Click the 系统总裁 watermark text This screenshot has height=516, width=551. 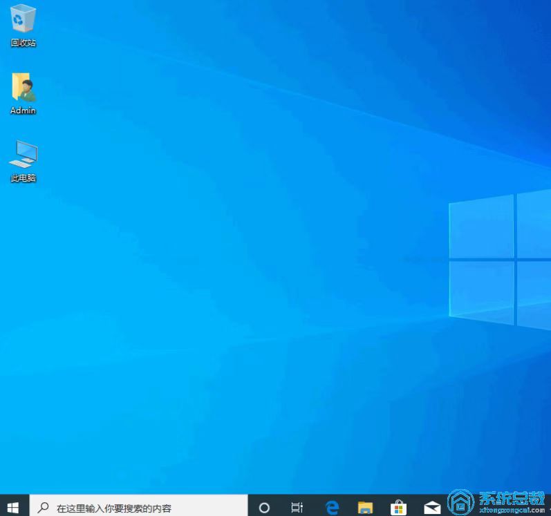pos(512,498)
